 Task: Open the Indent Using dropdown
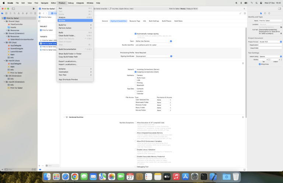pos(270,56)
